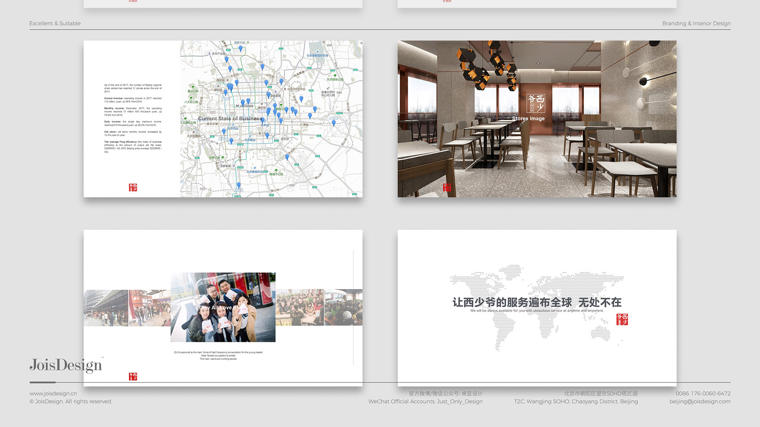This screenshot has width=760, height=427.
Task: Click the 'Stores Image' caption
Action: (x=528, y=119)
